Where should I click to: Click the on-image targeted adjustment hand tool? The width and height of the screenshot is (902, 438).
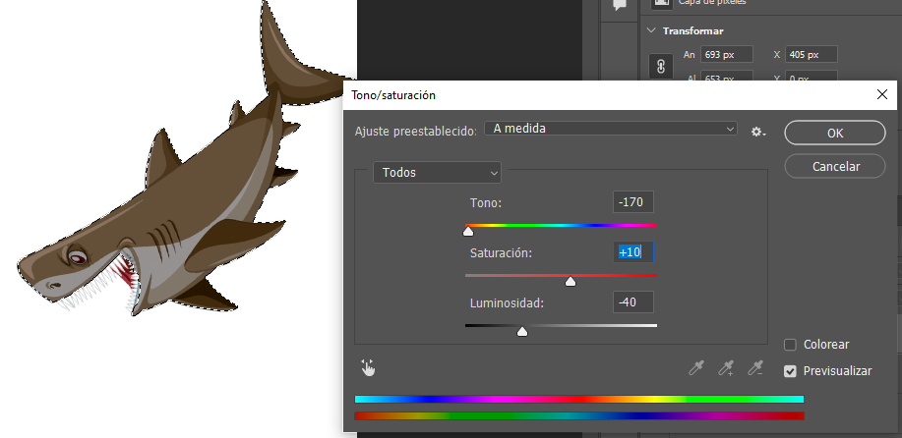(369, 368)
